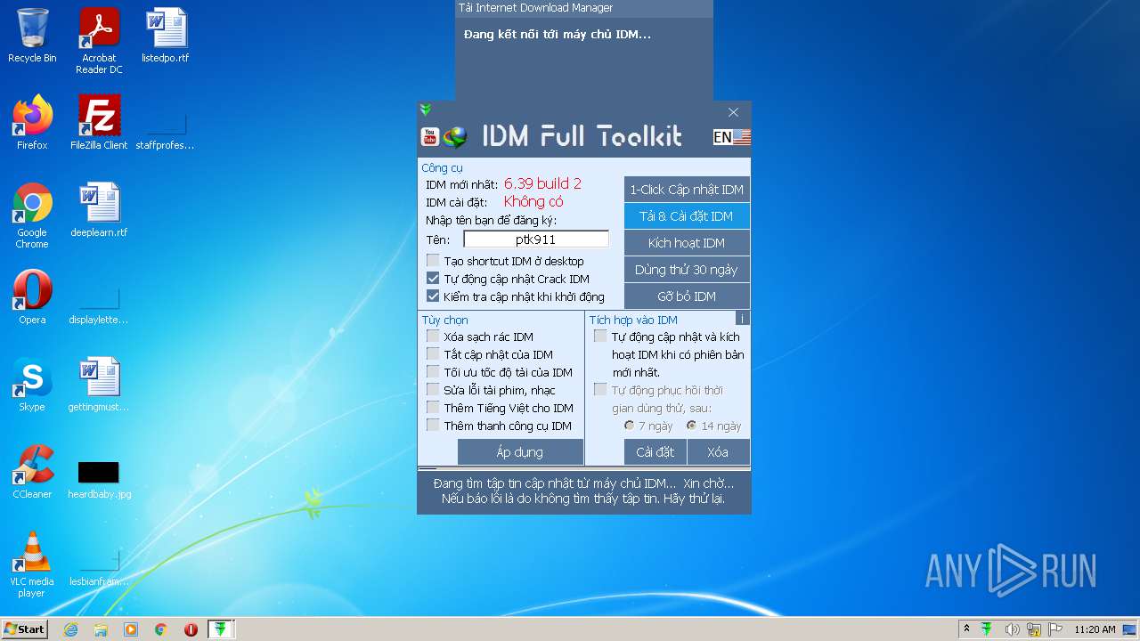Click the green arrow icon in toolkit title
The image size is (1140, 641).
tap(426, 110)
